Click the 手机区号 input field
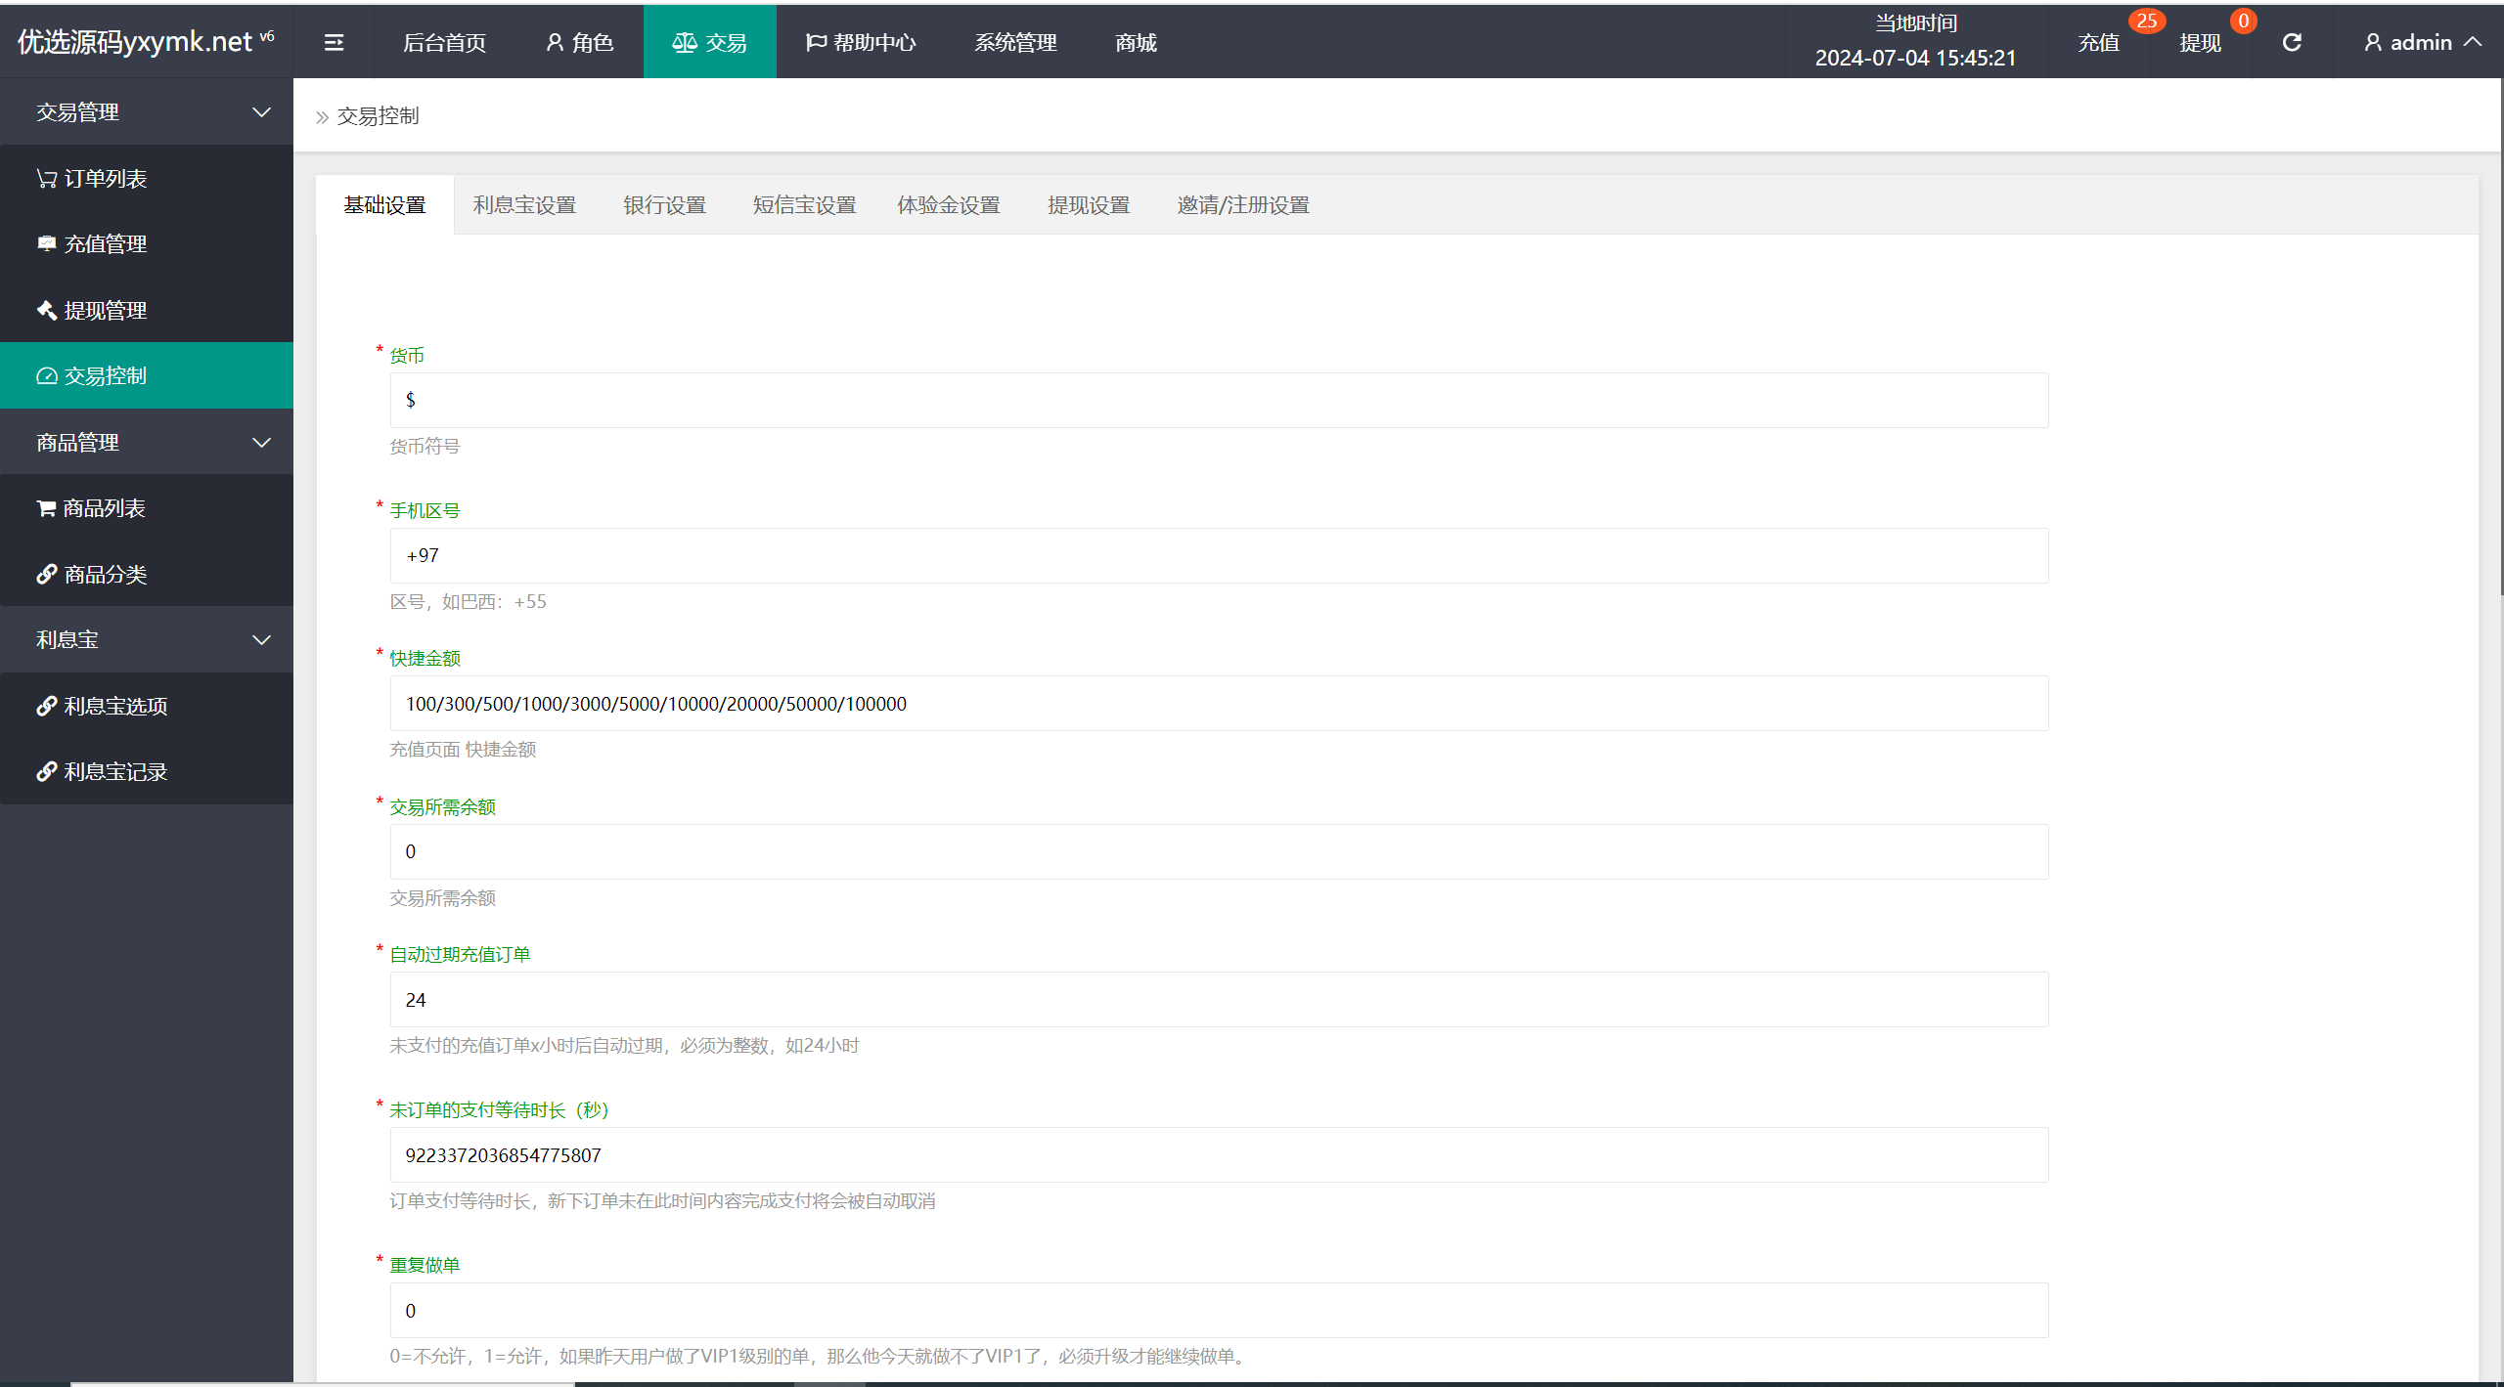This screenshot has height=1387, width=2504. pos(1218,555)
